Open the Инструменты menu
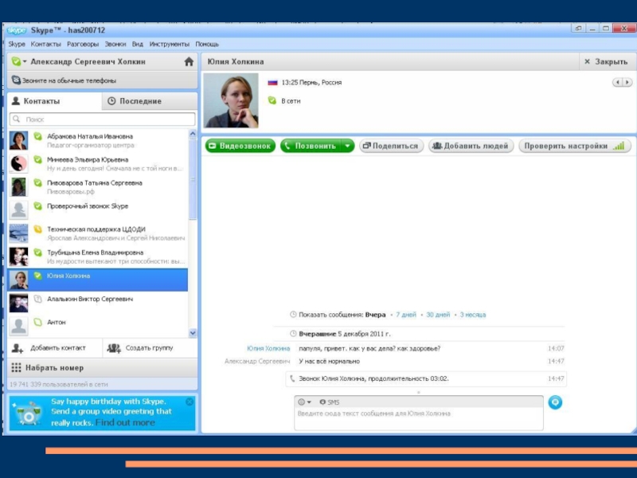The width and height of the screenshot is (637, 478). [170, 44]
